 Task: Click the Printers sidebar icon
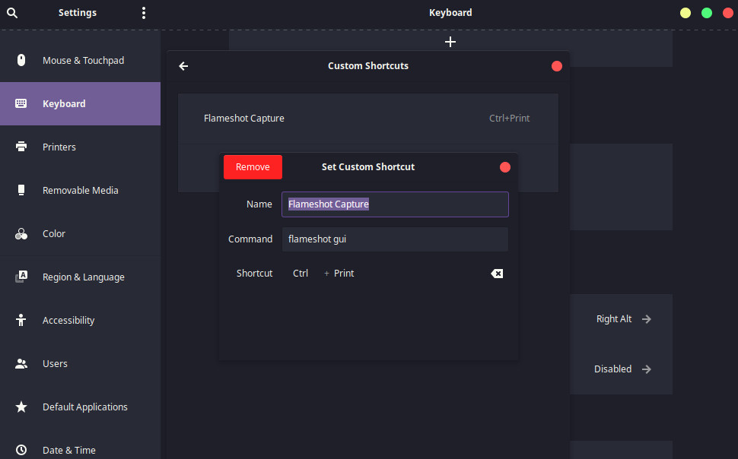tap(21, 147)
